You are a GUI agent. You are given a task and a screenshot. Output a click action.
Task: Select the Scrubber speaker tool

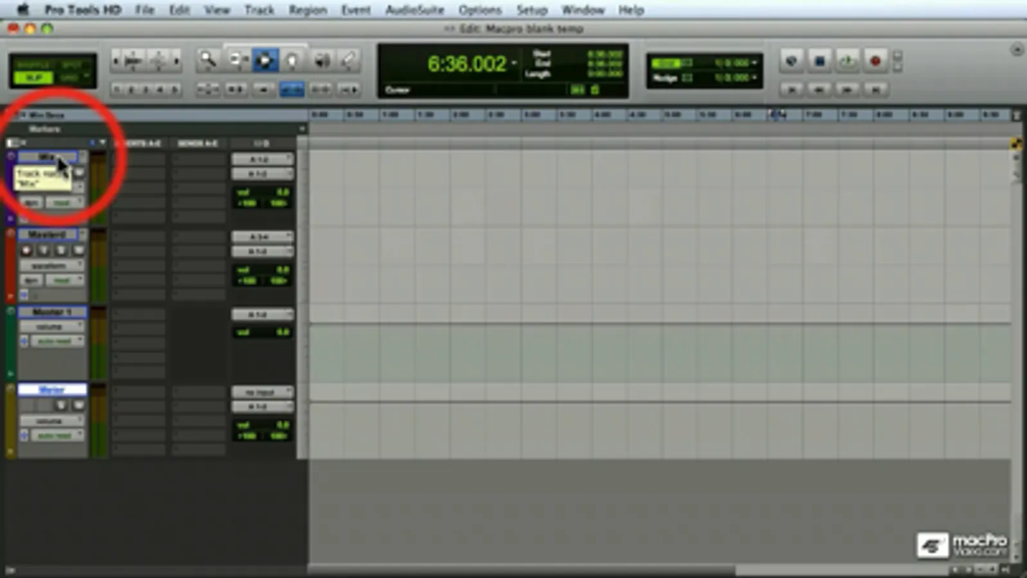coord(321,60)
